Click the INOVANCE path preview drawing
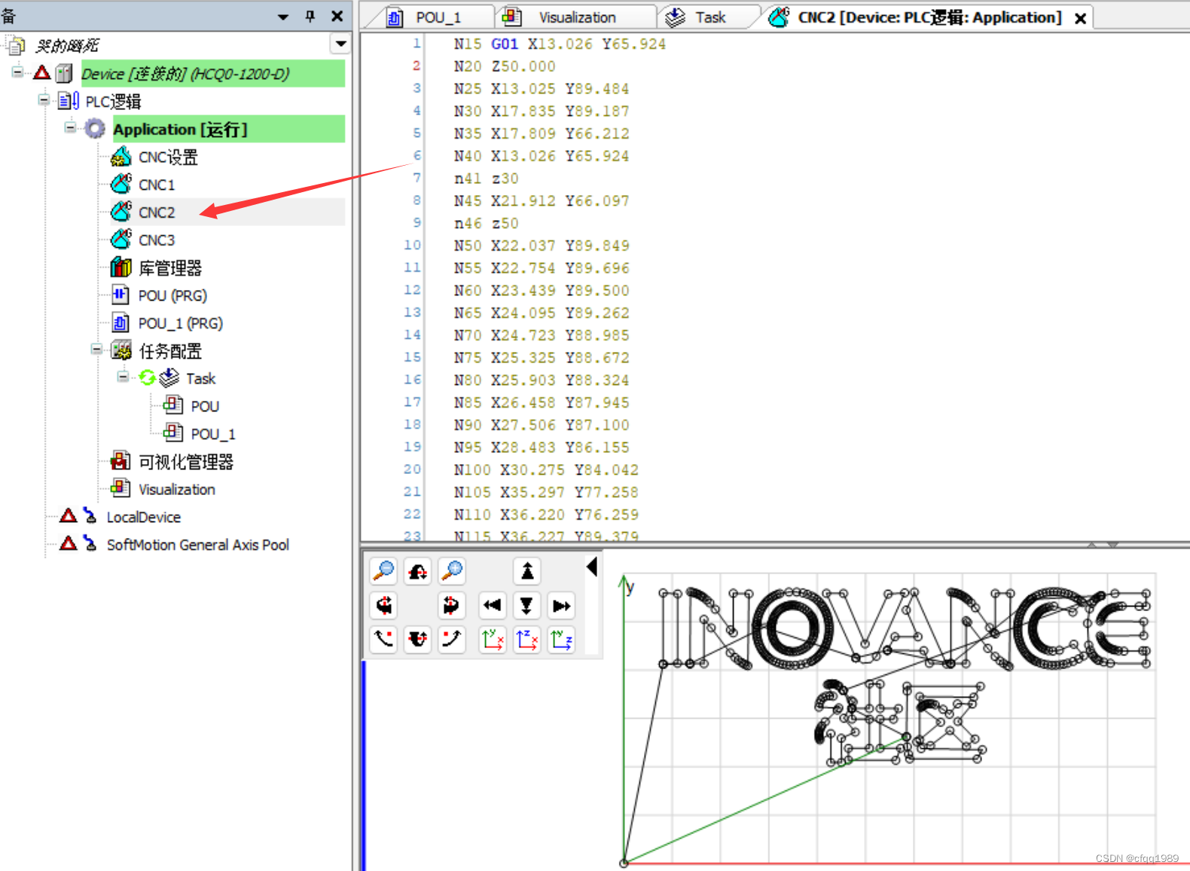Viewport: 1190px width, 871px height. pos(905,628)
